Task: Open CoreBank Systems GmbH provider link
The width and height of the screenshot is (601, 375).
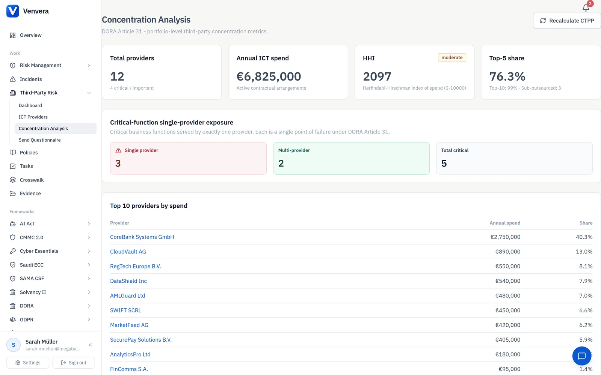Action: tap(142, 237)
